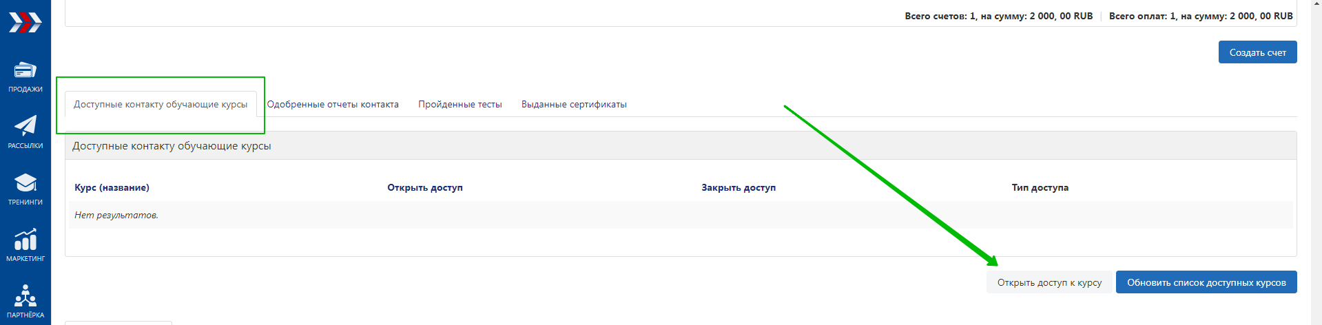Open the Выданные сертификаты tab

click(x=574, y=105)
